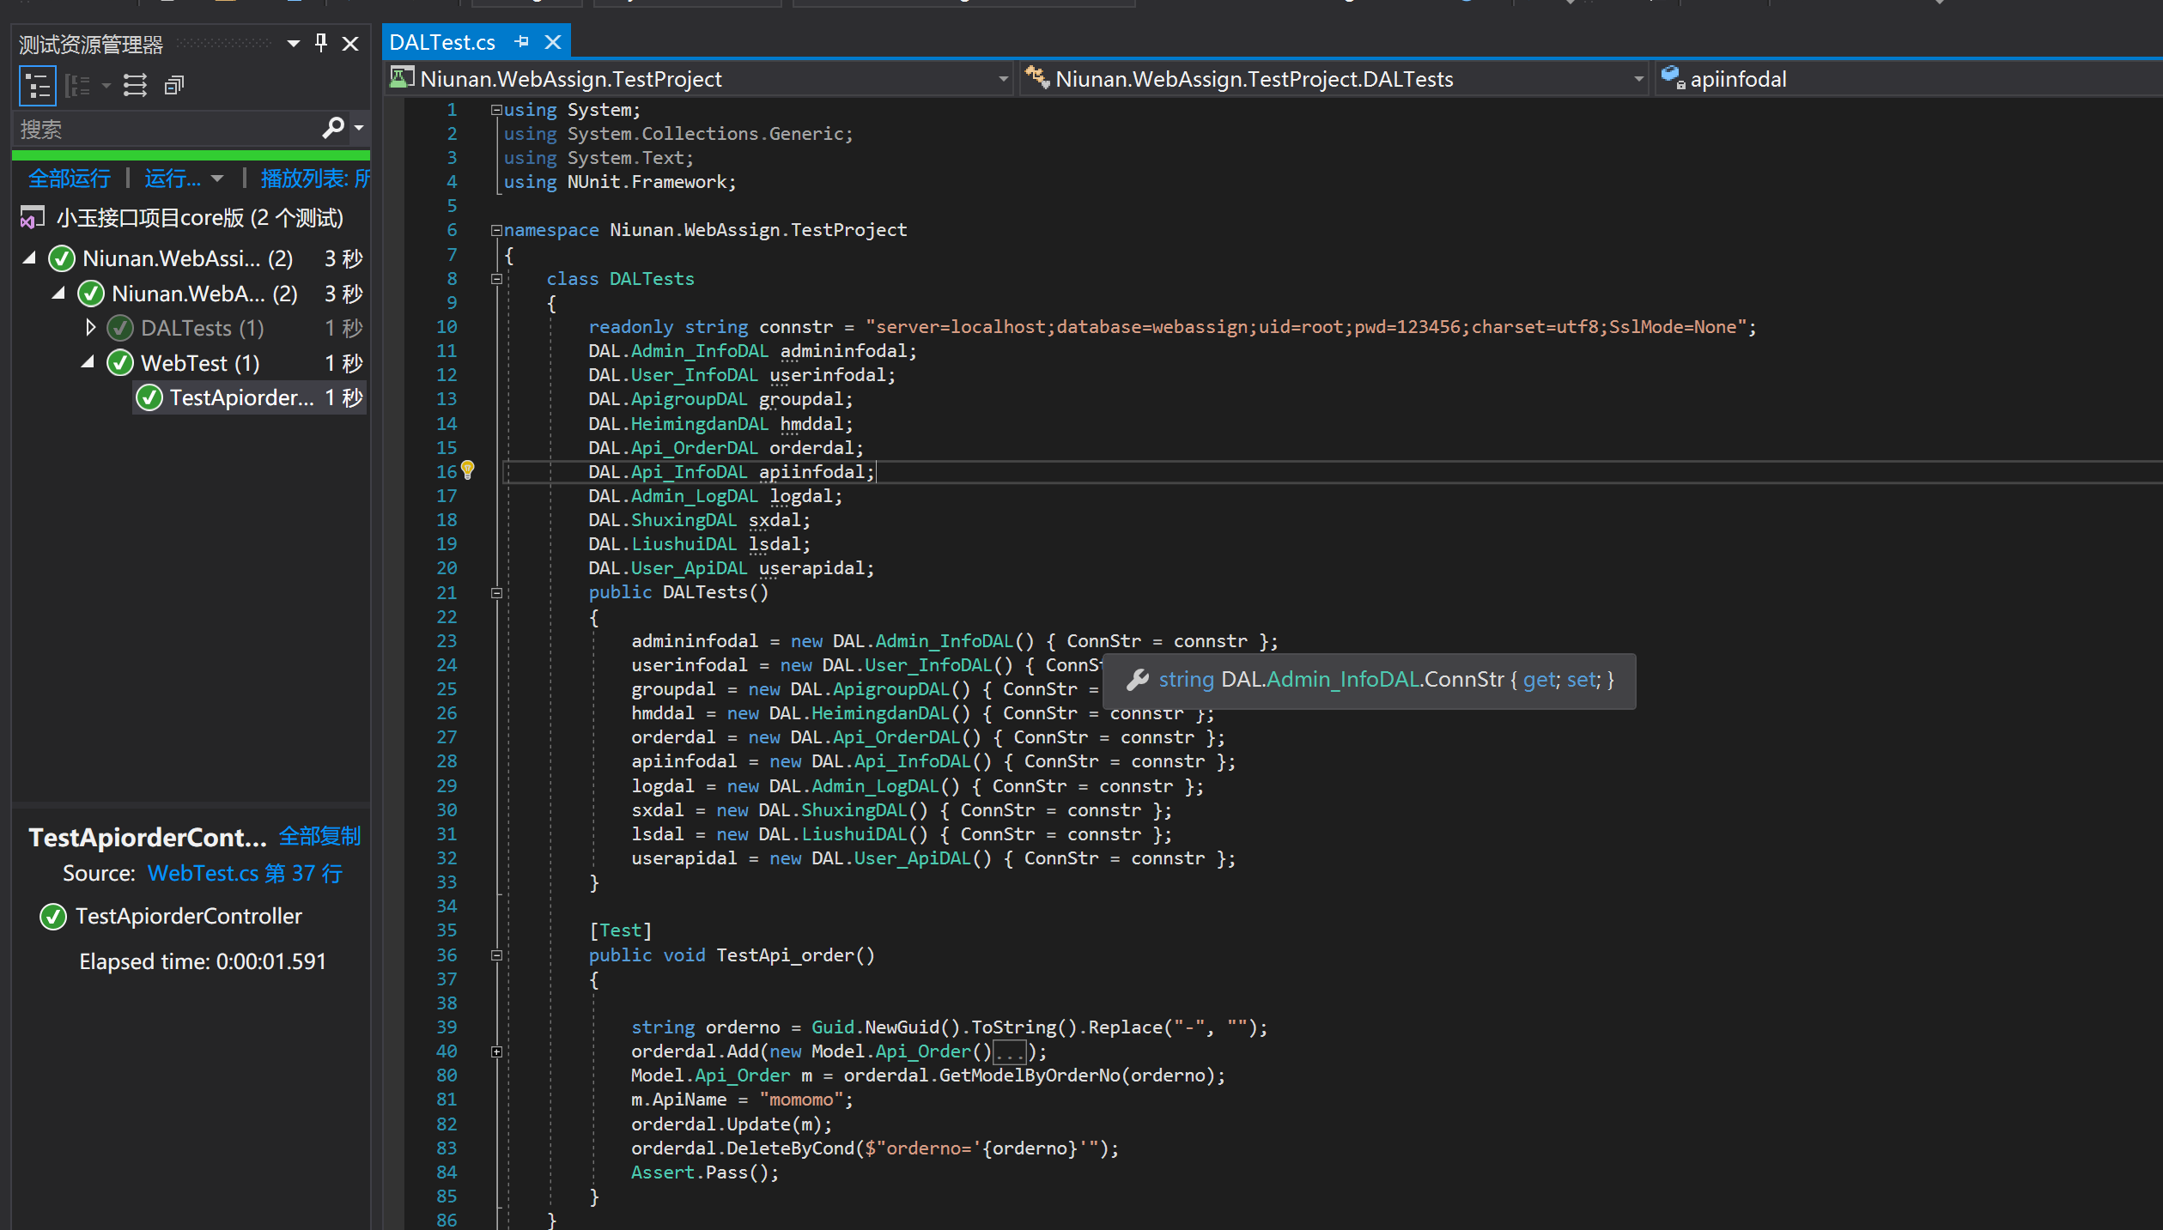The image size is (2163, 1230).
Task: Click the search magnifier icon
Action: 333,129
